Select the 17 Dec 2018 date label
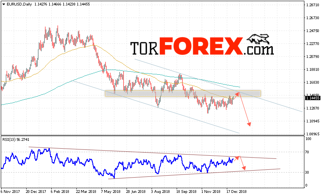The height and width of the screenshot is (196, 322). coord(237,192)
